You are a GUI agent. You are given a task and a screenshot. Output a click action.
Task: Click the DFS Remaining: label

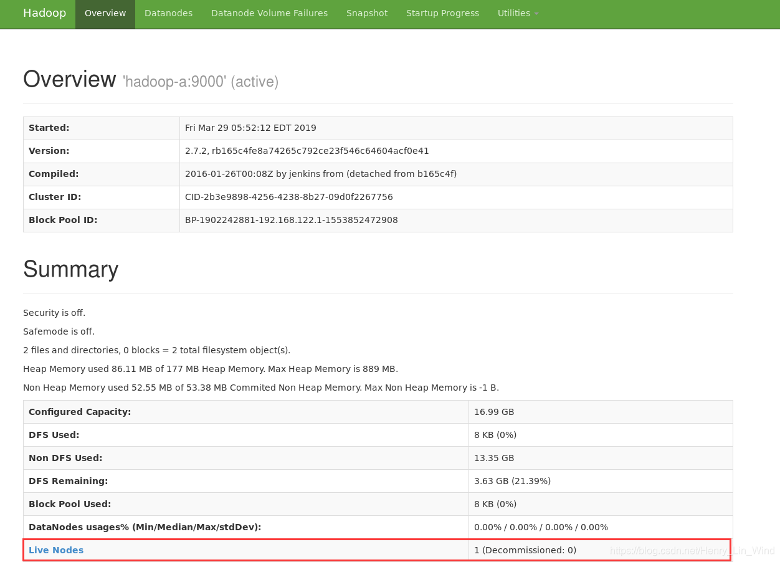[x=69, y=481]
